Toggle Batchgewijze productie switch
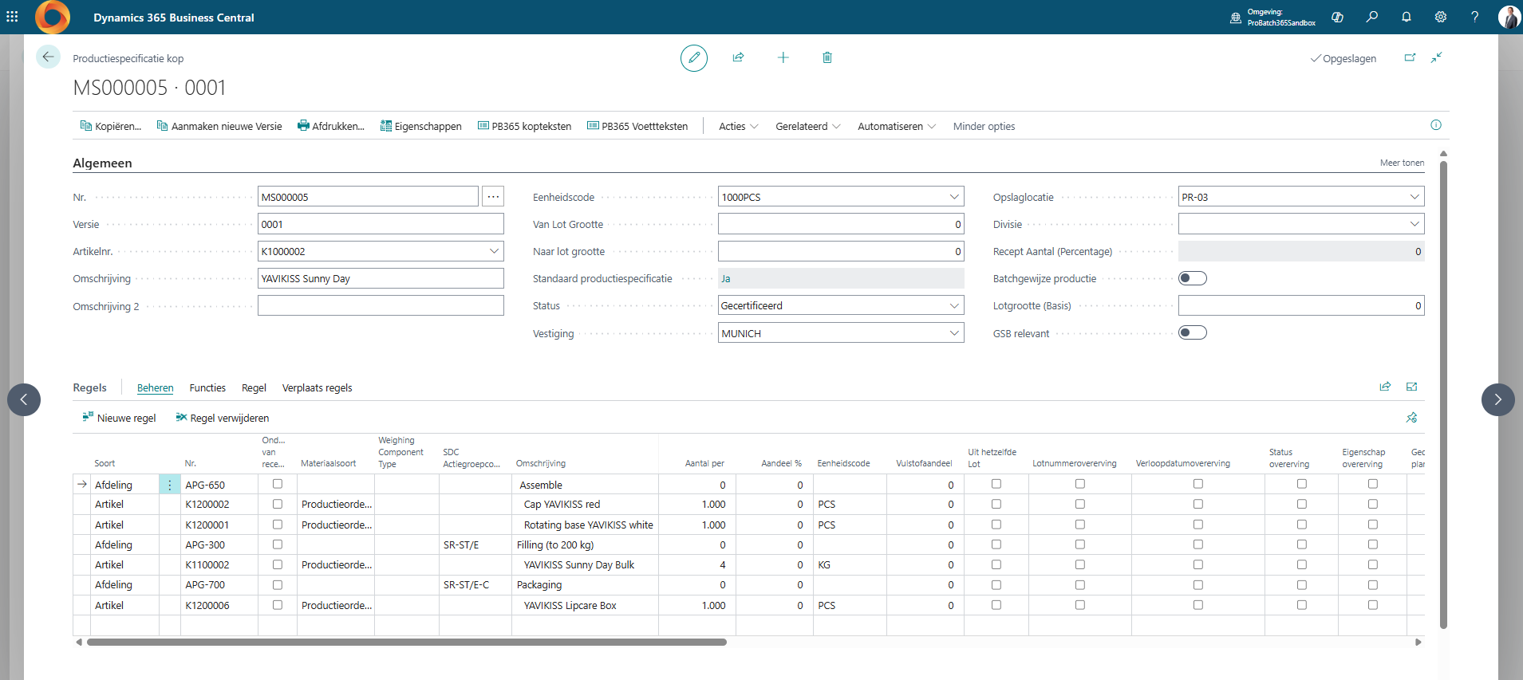The width and height of the screenshot is (1523, 680). coord(1193,278)
